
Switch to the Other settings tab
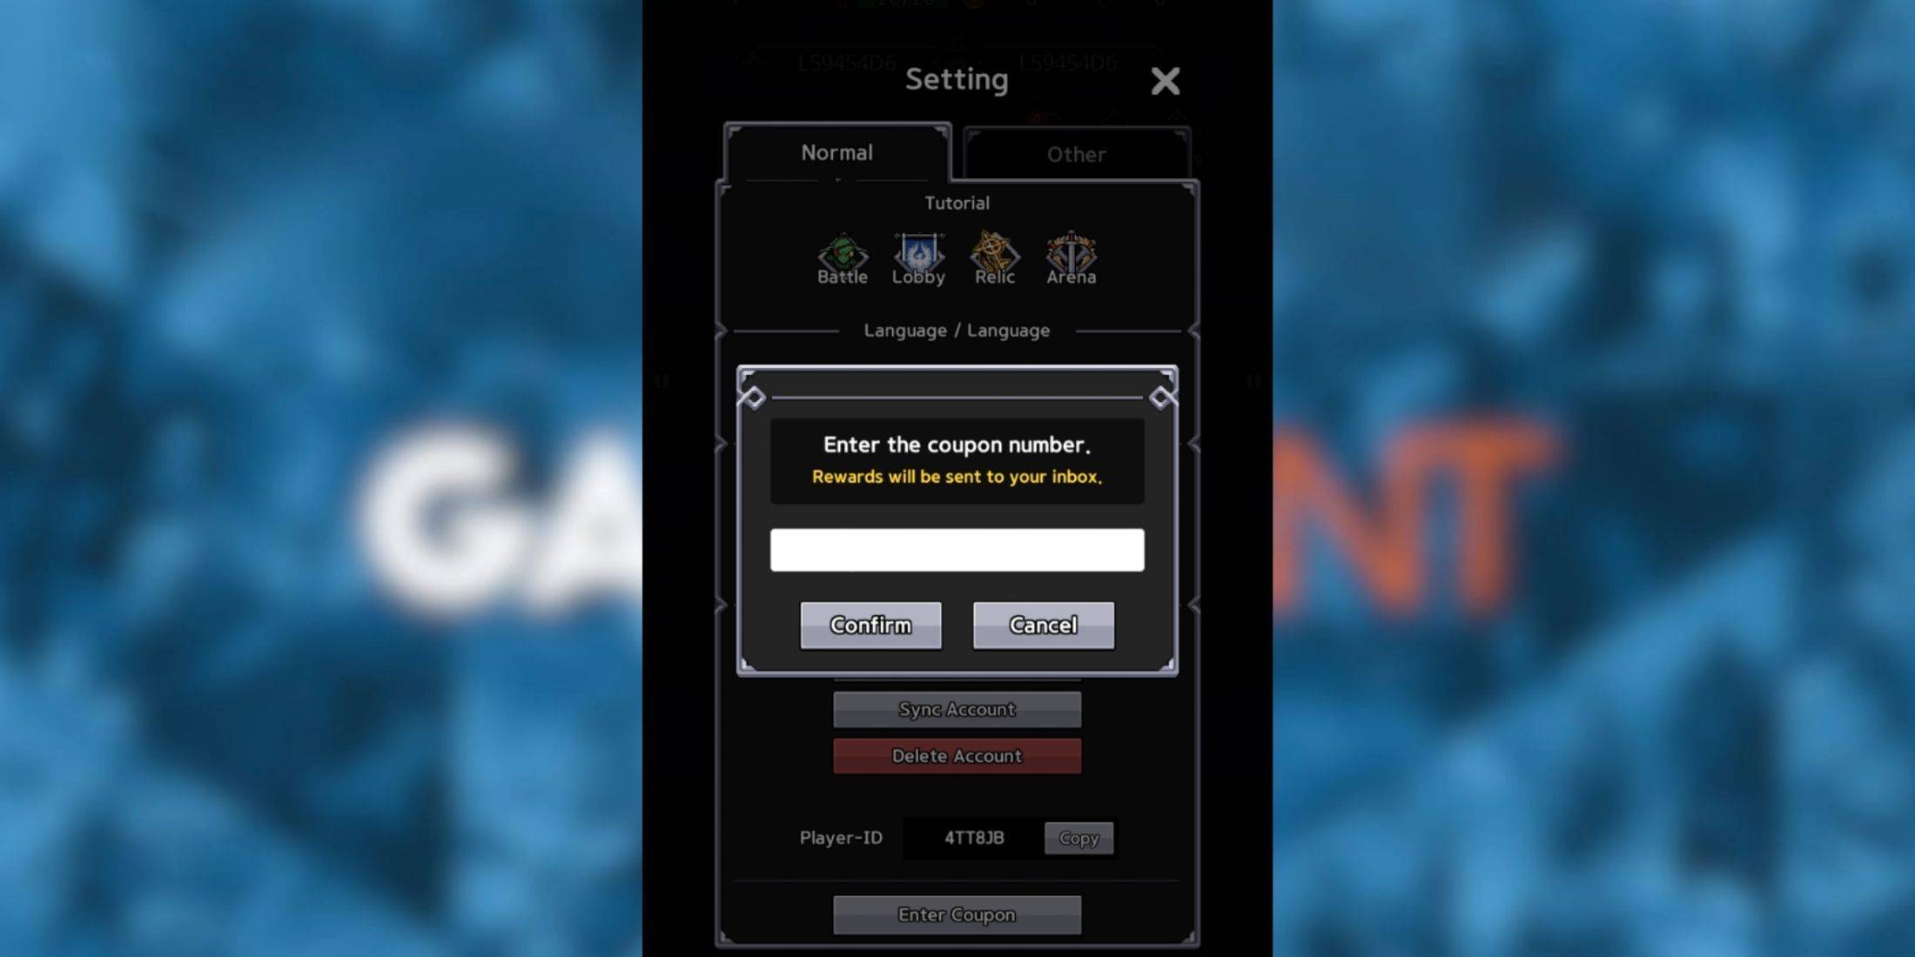tap(1073, 152)
